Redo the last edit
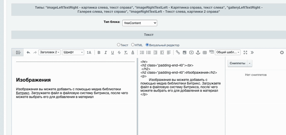 coord(35,52)
